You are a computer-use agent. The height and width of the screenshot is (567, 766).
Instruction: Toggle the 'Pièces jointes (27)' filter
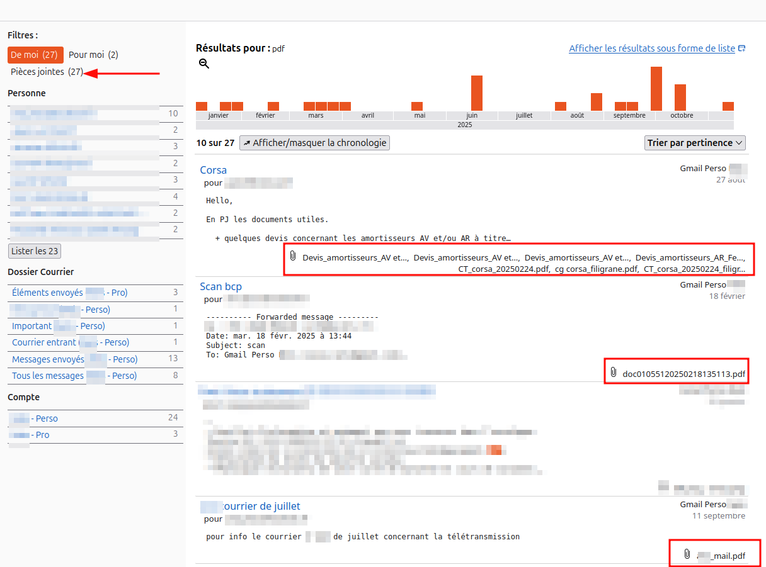(47, 72)
